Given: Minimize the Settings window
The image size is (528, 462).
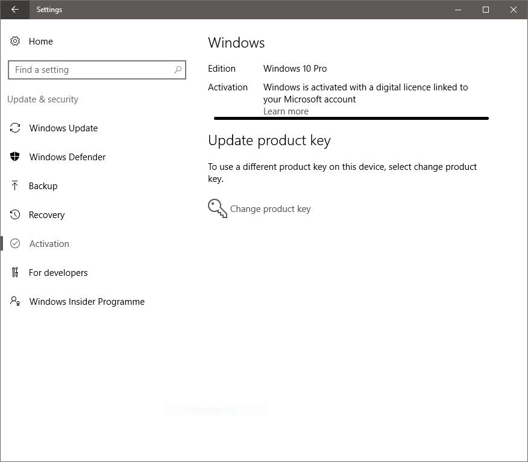Looking at the screenshot, I should (x=458, y=10).
